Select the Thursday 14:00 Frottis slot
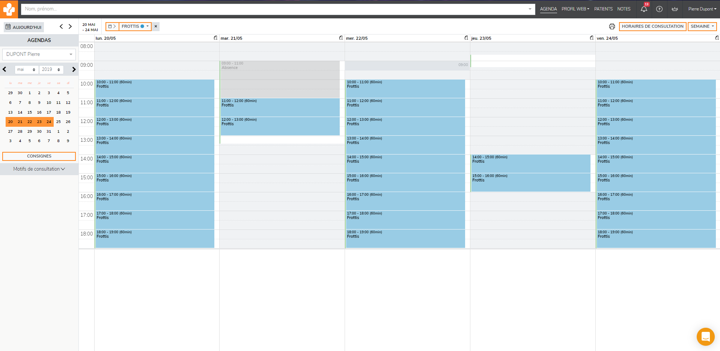This screenshot has height=351, width=720. tap(530, 163)
